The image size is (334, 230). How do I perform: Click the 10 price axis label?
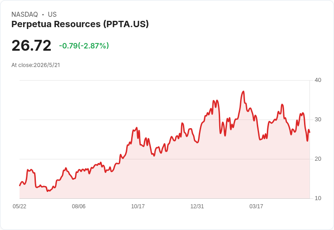318,198
